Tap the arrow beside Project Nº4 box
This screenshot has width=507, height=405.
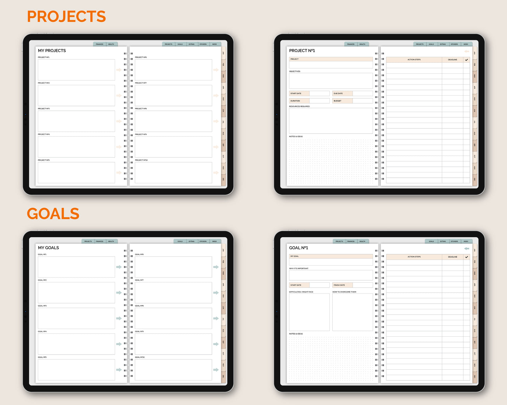[119, 147]
